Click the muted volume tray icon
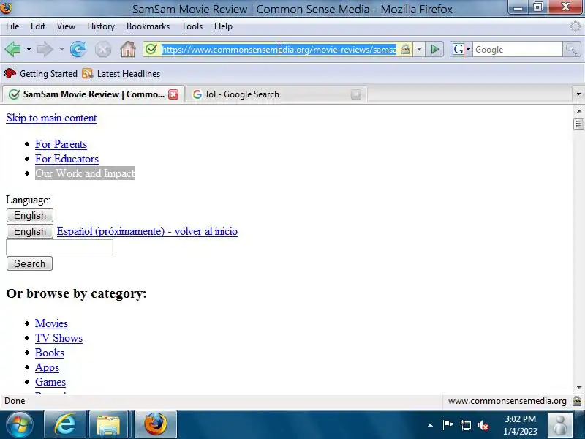 coord(483,425)
